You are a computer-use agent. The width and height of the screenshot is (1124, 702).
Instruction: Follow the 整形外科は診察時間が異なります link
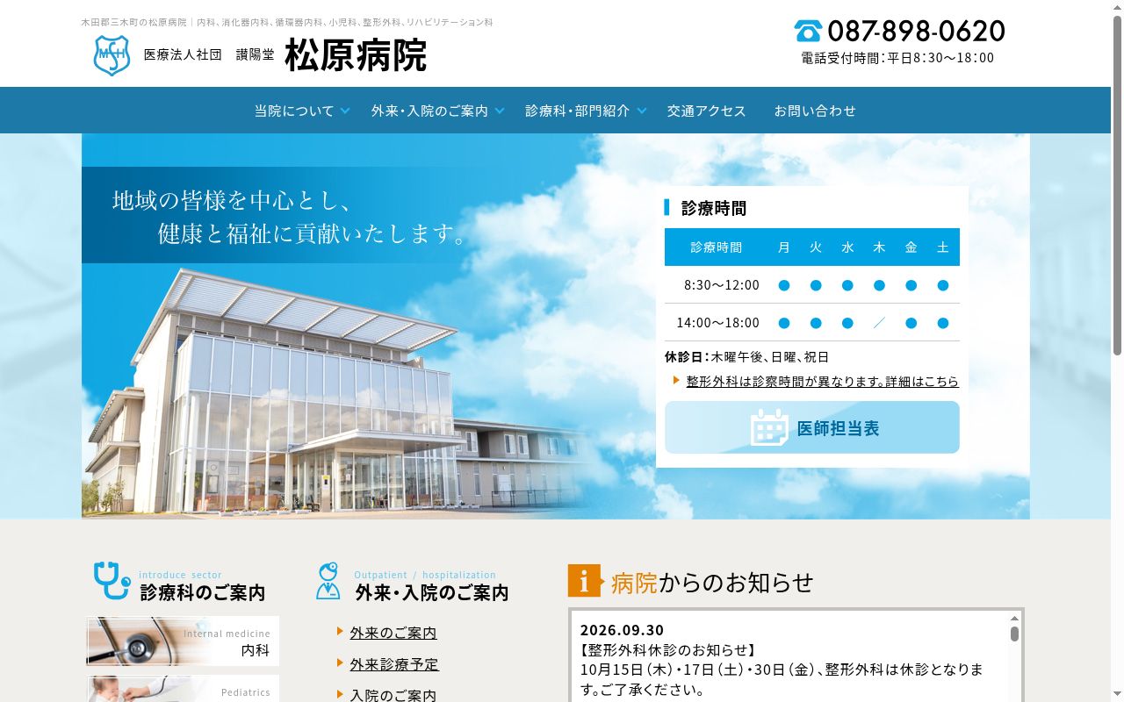pos(823,382)
